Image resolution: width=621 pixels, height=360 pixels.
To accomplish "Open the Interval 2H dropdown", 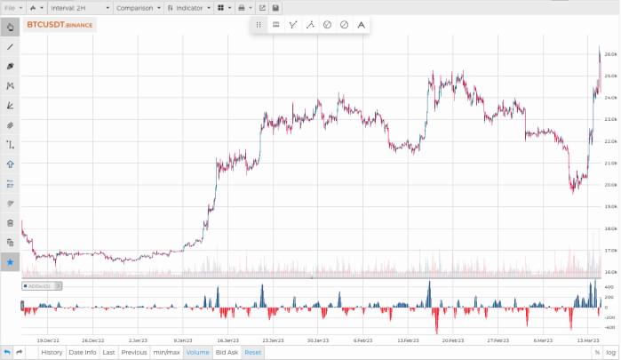I will [80, 8].
